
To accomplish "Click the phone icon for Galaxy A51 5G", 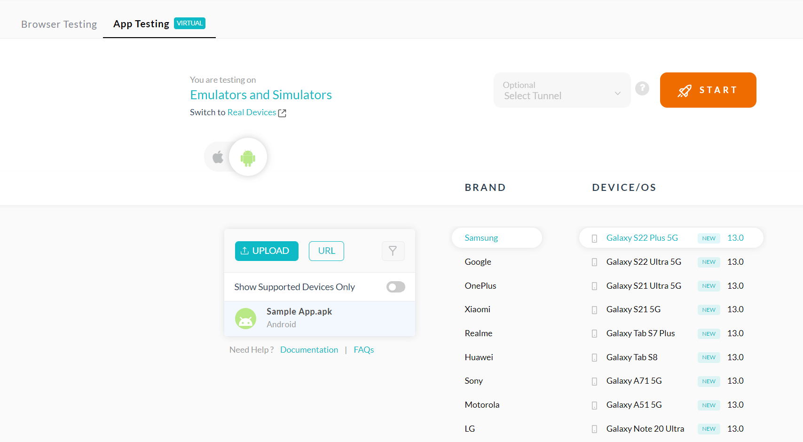I will tap(594, 405).
